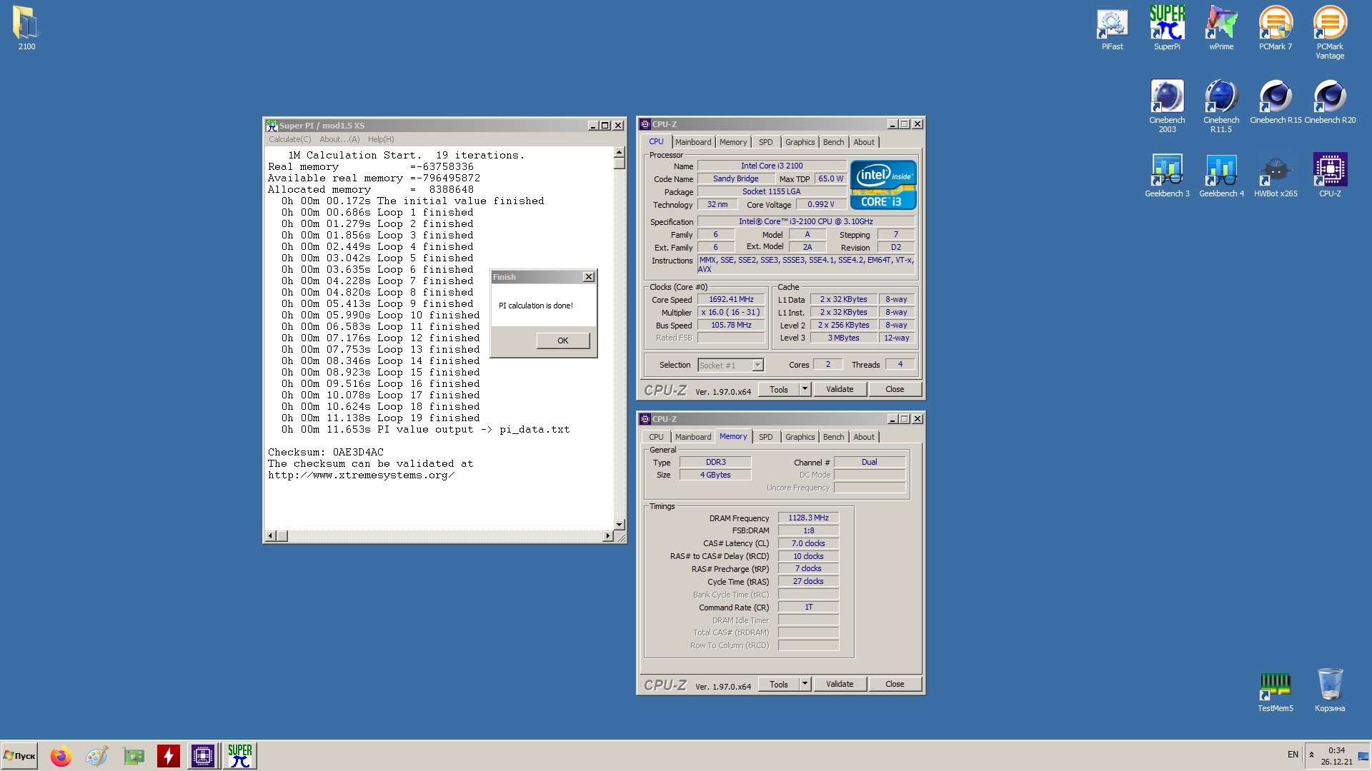Select SPD tab in lower CPU-Z

click(x=765, y=437)
